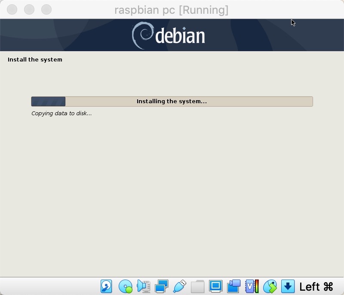Viewport: 344px width, 295px height.
Task: Click the Copying data to disk status text
Action: point(61,114)
